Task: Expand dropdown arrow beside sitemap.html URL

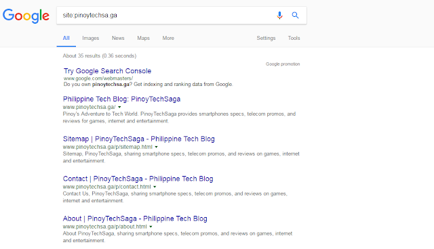Action: point(157,147)
